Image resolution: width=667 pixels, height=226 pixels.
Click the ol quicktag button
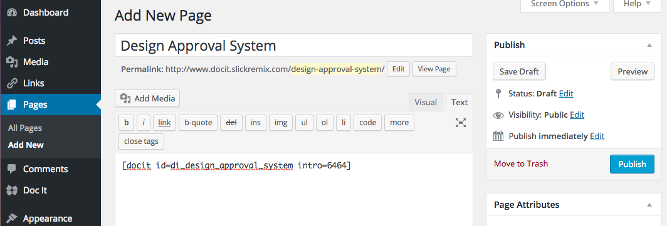325,123
